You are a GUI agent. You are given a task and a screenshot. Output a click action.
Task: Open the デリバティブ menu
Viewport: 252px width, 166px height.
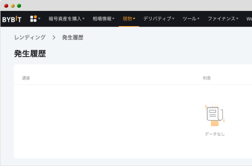[159, 19]
